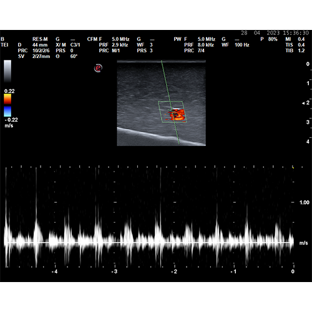Screen dimensions: 312x312
Task: Click the 1.00 velocity scale label
Action: (305, 202)
